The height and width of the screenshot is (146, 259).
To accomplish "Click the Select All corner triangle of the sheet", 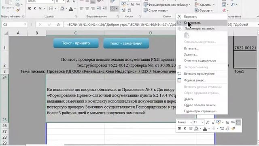I will [x=6, y=33].
